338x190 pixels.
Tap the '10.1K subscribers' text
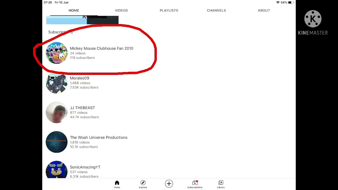[x=84, y=147]
